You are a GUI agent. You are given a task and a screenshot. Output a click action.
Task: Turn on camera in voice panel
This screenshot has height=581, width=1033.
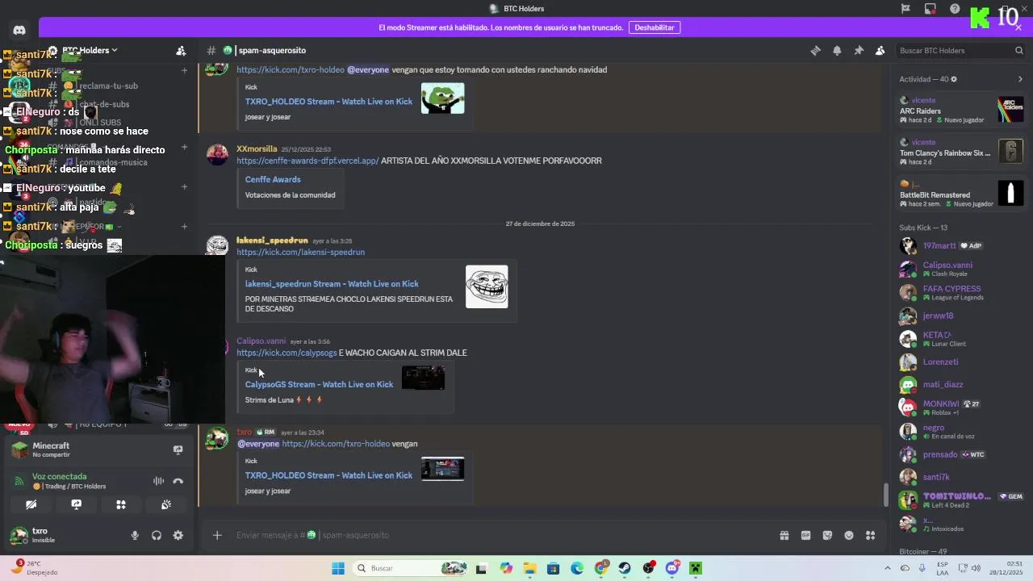coord(31,504)
